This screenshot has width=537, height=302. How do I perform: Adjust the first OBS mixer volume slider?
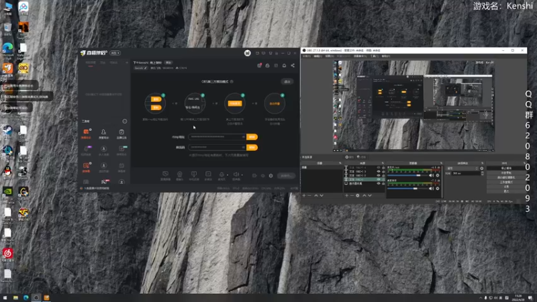pos(407,175)
